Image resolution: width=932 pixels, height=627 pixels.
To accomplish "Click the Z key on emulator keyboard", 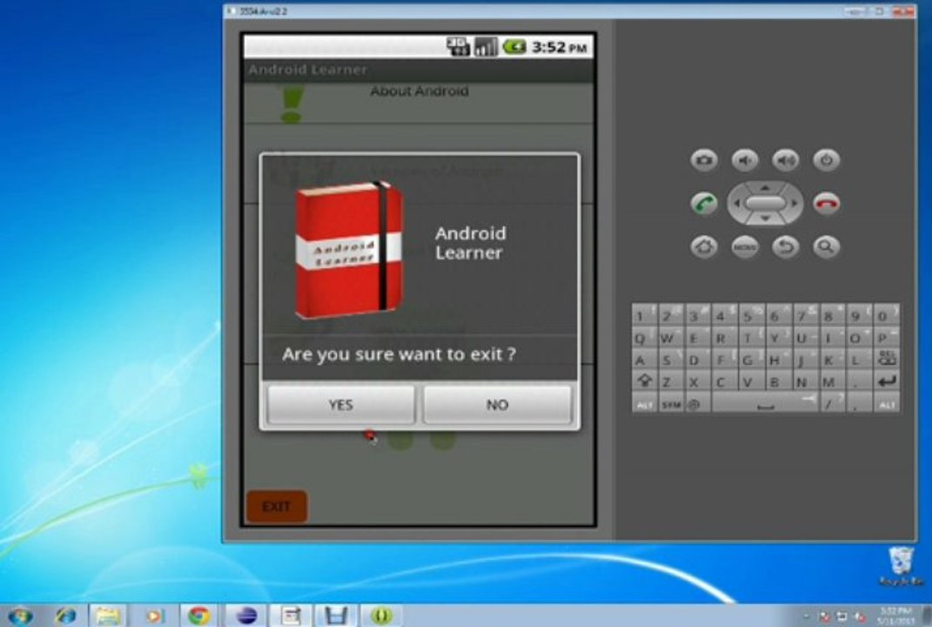I will point(670,381).
